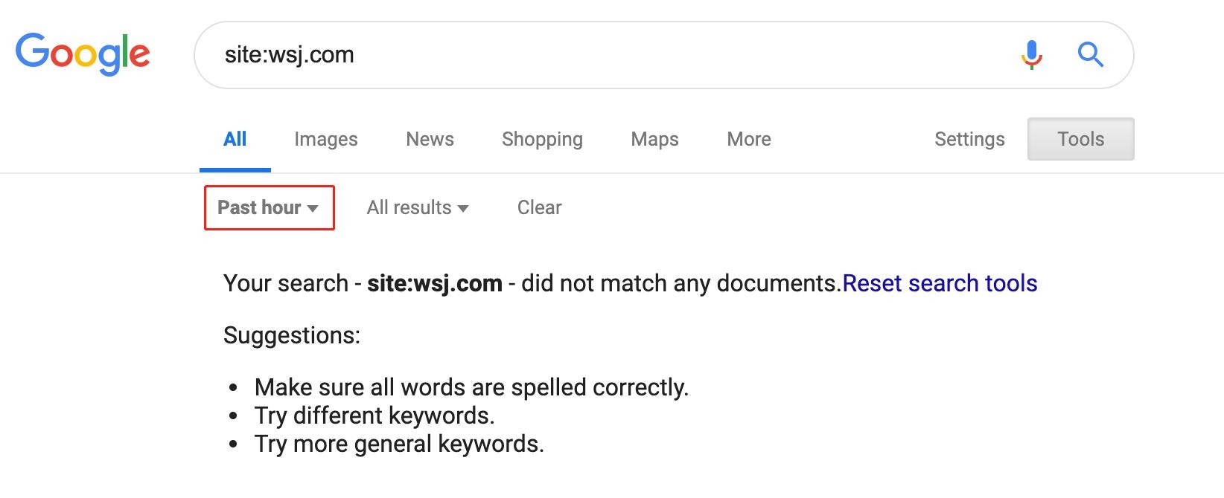Switch to the News tab
Image resolution: width=1224 pixels, height=498 pixels.
point(430,139)
